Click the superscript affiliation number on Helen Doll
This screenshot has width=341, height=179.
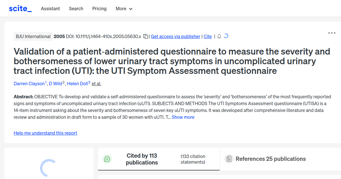(x=88, y=82)
